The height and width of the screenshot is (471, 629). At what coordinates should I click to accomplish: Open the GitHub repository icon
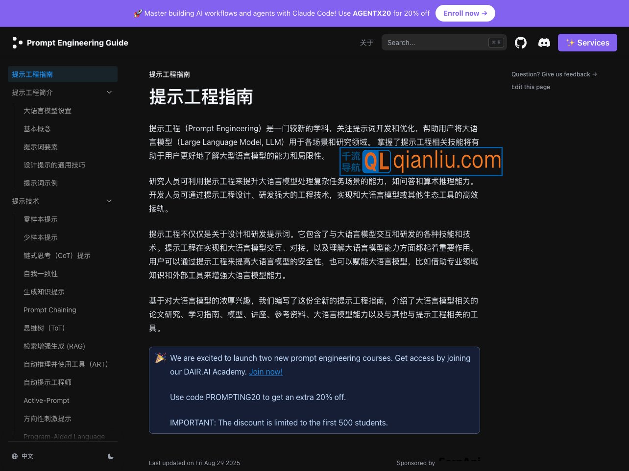pos(520,43)
